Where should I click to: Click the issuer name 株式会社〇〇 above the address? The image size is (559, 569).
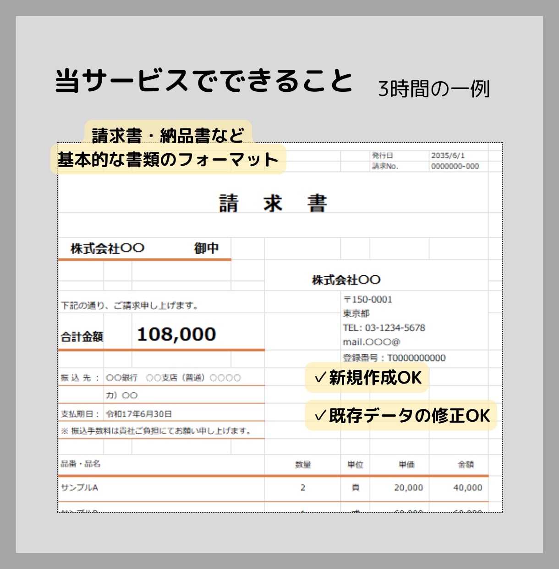(346, 280)
